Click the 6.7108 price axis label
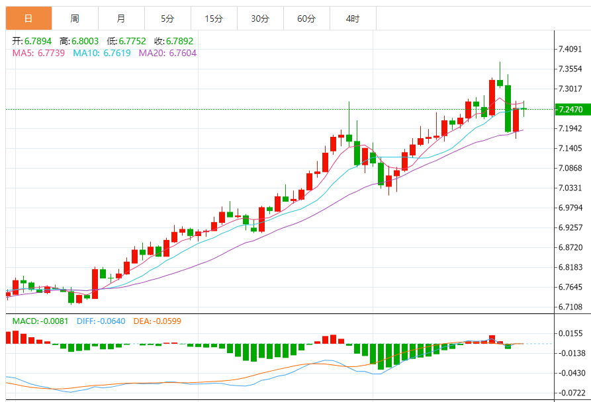Viewport: 591px width, 402px height. coord(570,307)
